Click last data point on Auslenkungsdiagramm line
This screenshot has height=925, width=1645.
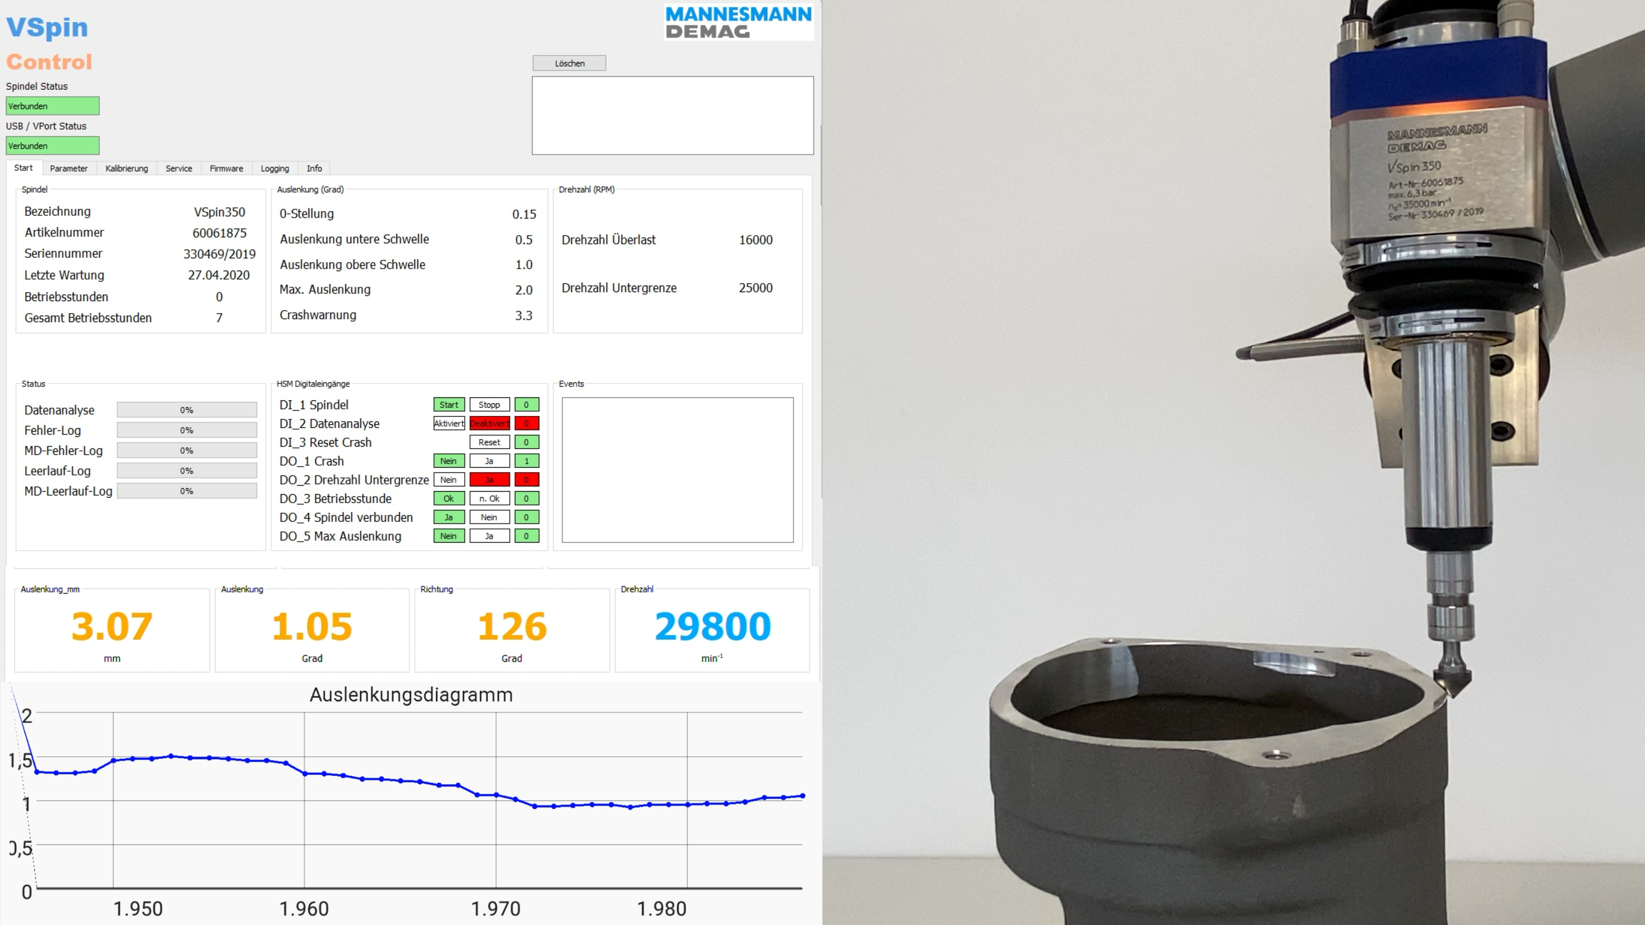point(803,795)
